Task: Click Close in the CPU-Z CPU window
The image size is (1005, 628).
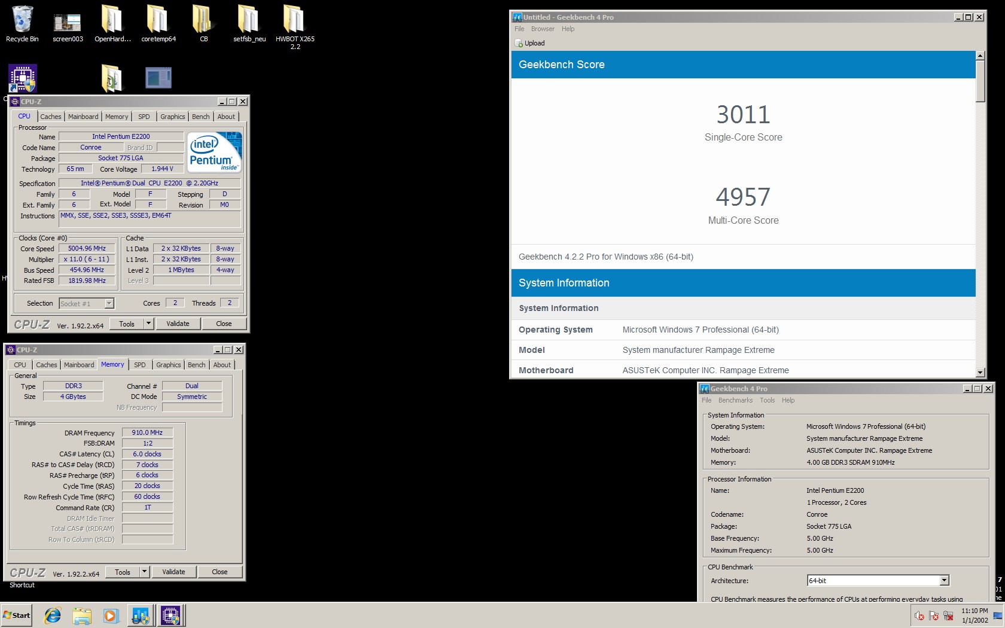Action: pyautogui.click(x=224, y=324)
